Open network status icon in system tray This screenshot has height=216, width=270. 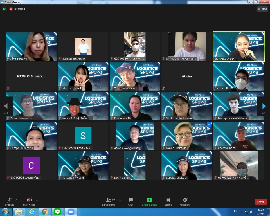pos(247,212)
